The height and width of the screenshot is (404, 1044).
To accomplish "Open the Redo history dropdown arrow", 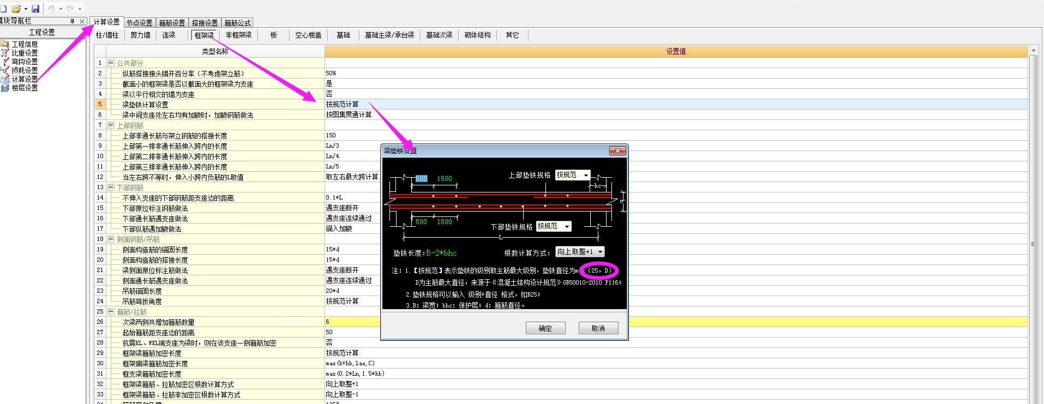I will 80,9.
